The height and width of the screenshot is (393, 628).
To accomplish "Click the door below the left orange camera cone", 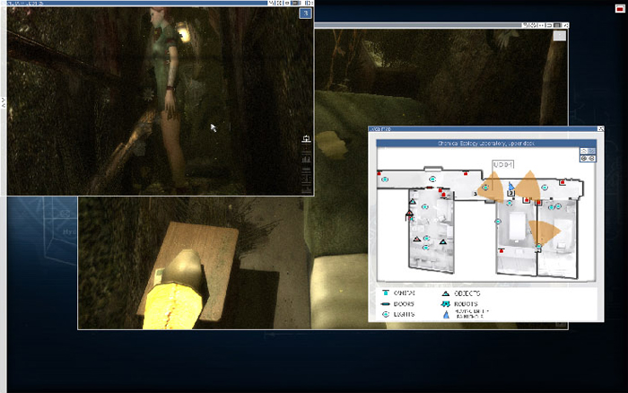I will [x=490, y=201].
